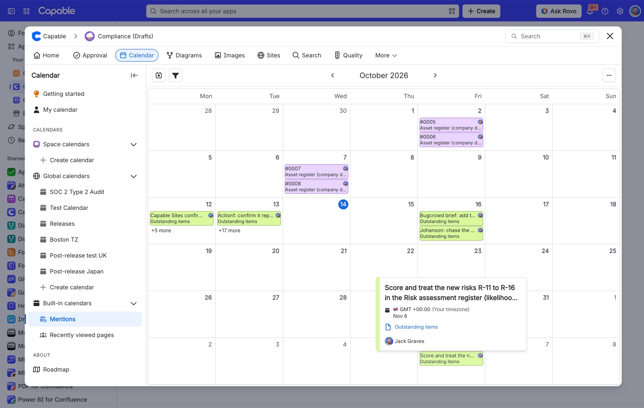Open the Test Calendar entry
The width and height of the screenshot is (644, 408).
pyautogui.click(x=85, y=208)
